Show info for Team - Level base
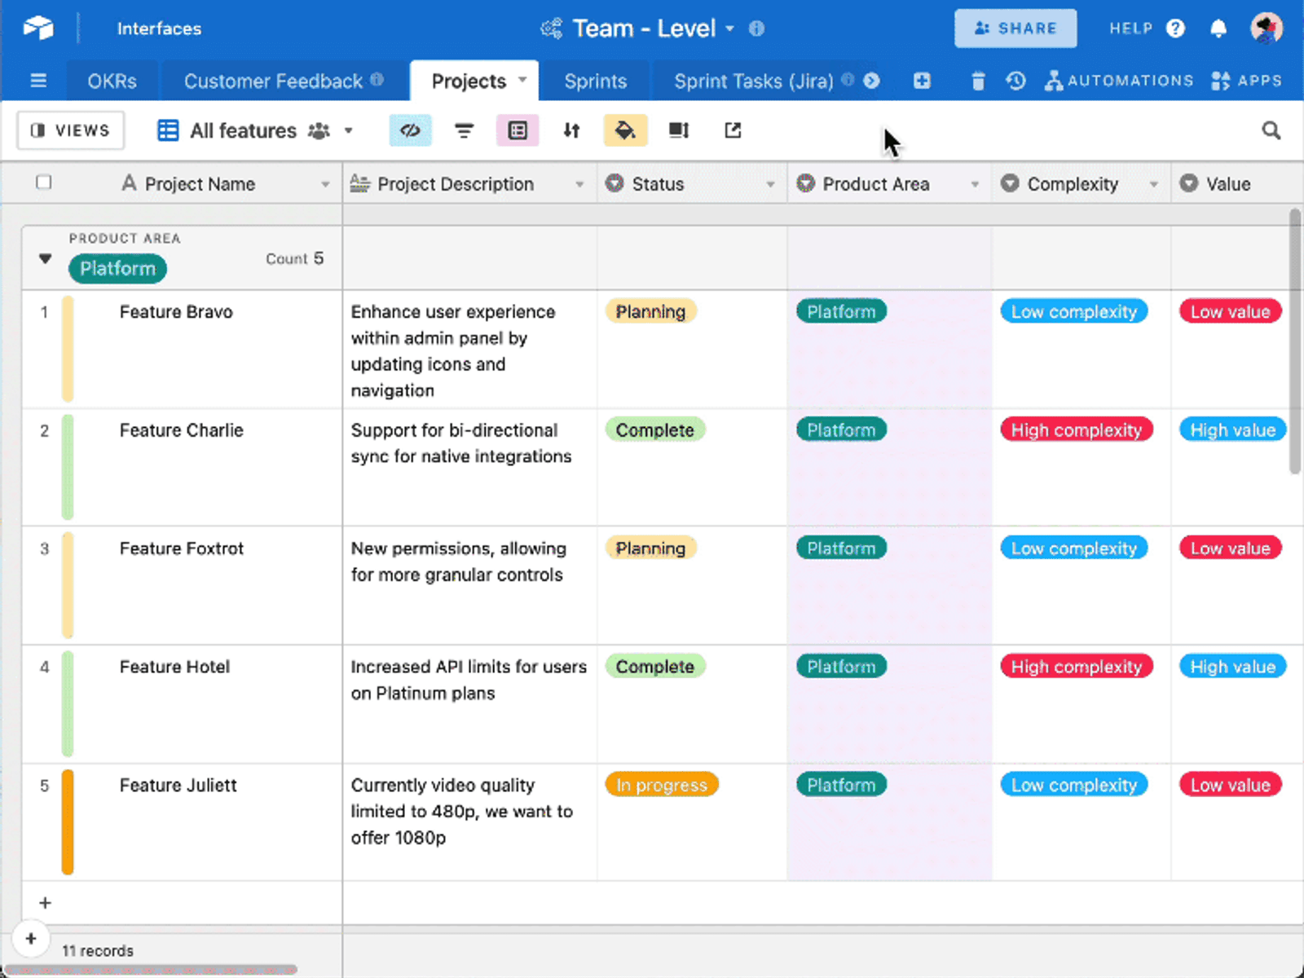This screenshot has height=978, width=1304. [756, 29]
